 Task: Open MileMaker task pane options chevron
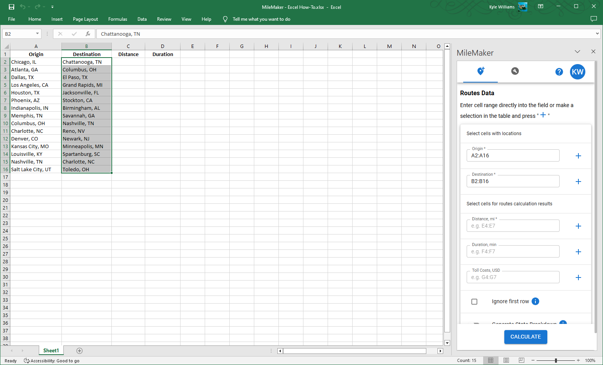577,52
